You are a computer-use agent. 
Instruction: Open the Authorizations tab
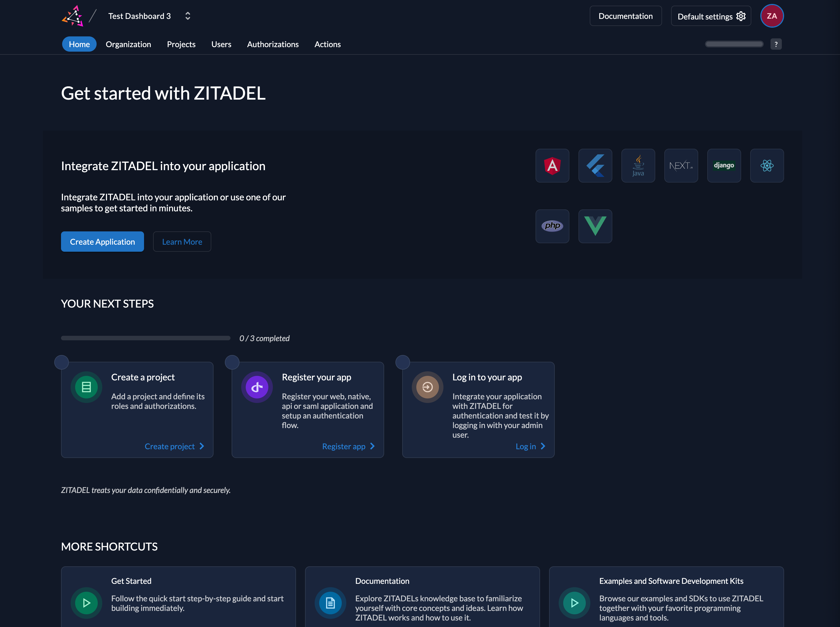coord(273,44)
